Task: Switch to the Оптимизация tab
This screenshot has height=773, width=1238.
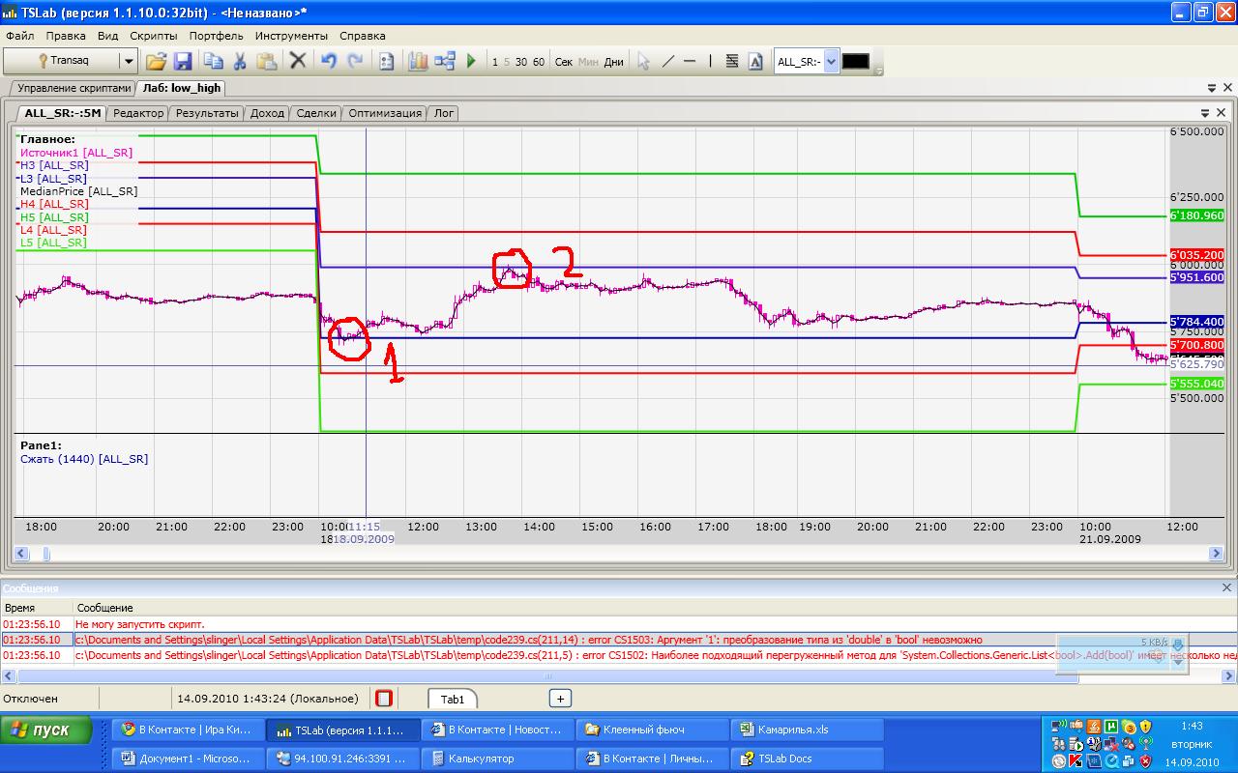Action: [385, 113]
